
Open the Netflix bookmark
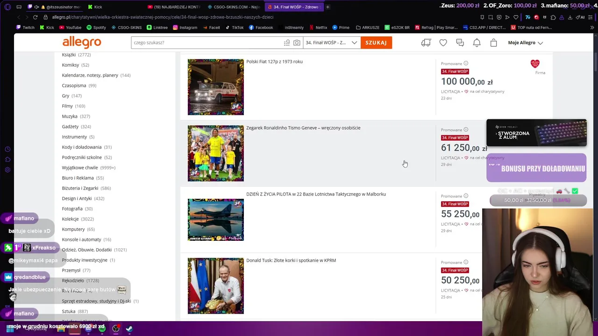coord(318,28)
